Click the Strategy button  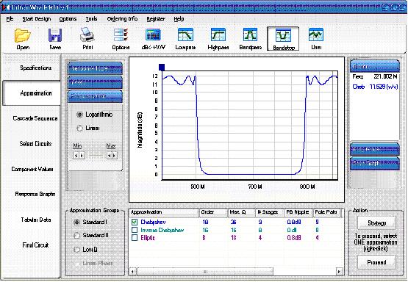pos(377,223)
